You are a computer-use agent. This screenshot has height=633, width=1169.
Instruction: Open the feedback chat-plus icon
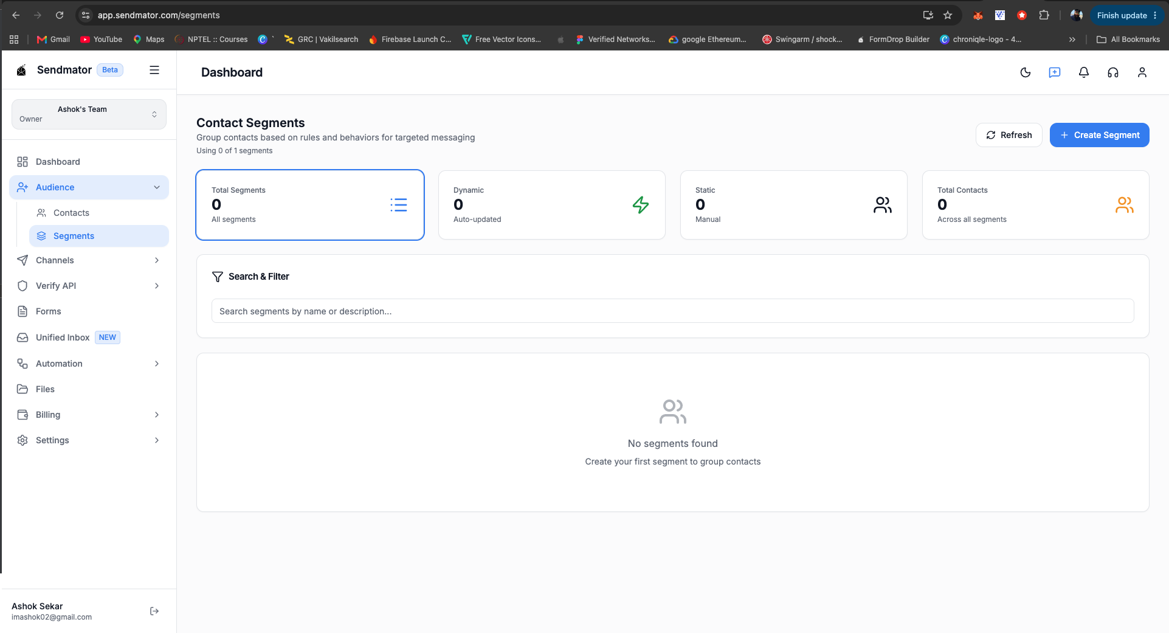click(1055, 72)
